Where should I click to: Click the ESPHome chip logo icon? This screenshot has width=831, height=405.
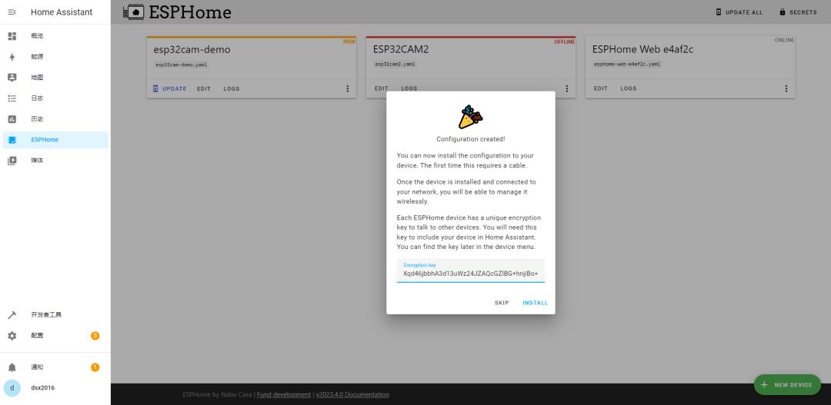134,12
